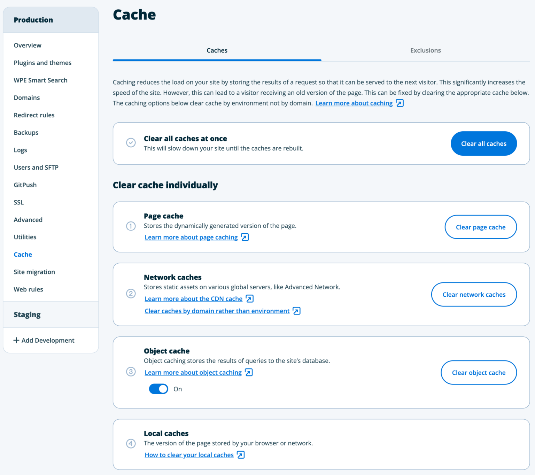Click the circled number 3 beside Object cache
The width and height of the screenshot is (535, 475).
[131, 372]
